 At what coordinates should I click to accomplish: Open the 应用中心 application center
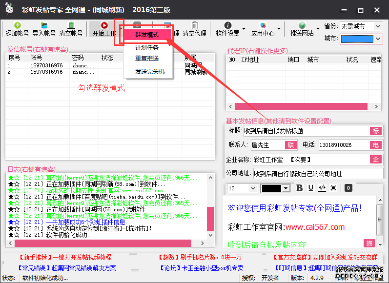click(263, 29)
